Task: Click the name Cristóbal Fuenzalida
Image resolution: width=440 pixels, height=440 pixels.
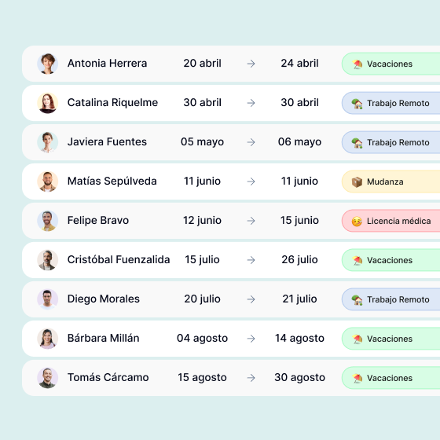Action: (x=119, y=260)
